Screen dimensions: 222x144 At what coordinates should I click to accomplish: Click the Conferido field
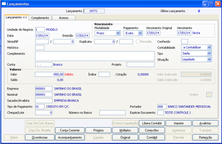coord(185,42)
